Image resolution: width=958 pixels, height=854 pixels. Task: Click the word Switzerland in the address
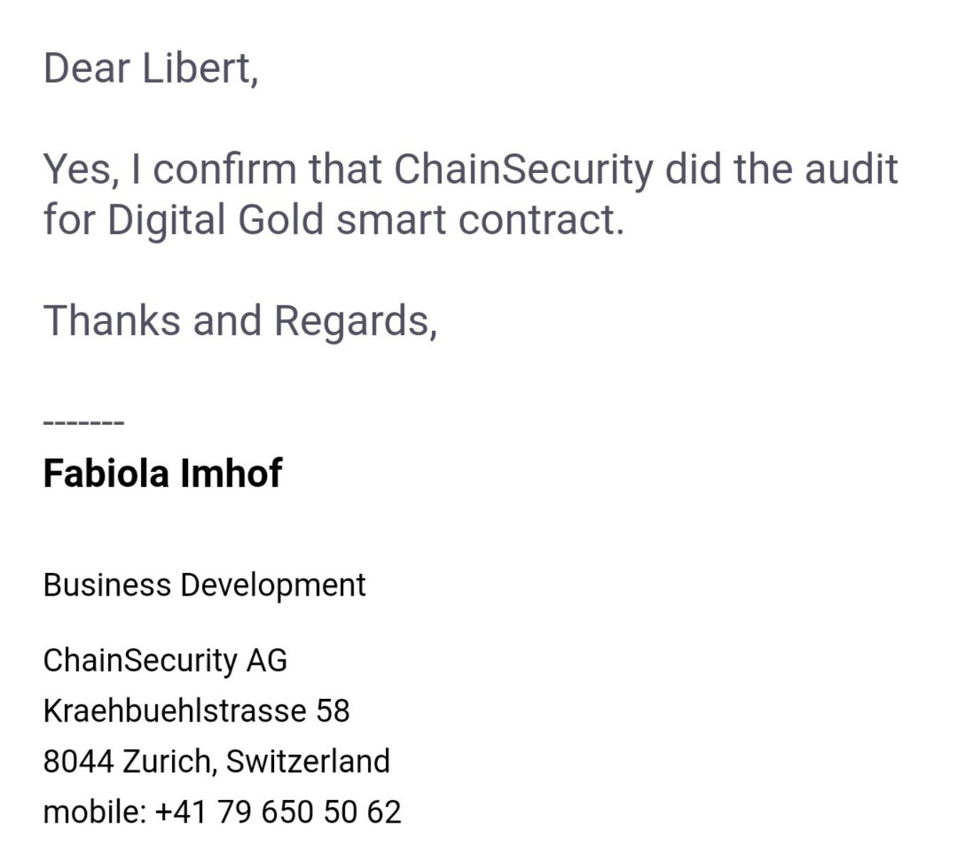point(307,761)
